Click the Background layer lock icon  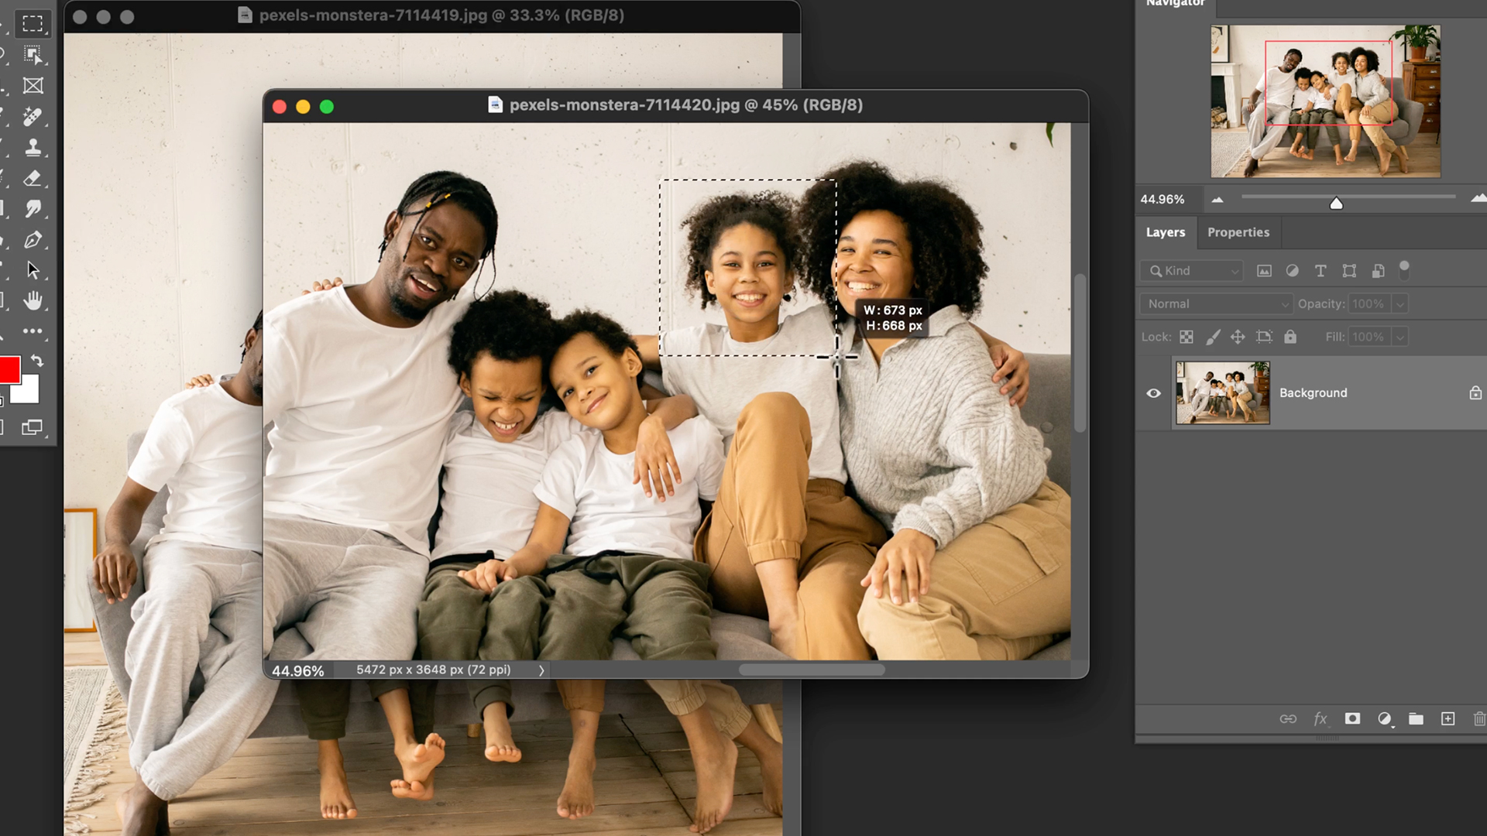[x=1475, y=393]
